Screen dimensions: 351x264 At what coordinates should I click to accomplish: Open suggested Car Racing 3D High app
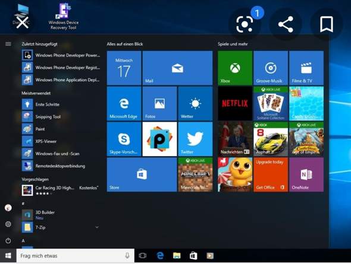(x=61, y=190)
